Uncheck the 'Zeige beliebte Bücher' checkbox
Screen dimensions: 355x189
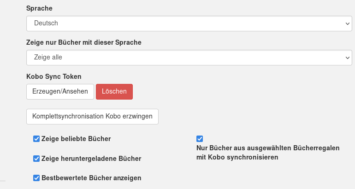click(36, 139)
